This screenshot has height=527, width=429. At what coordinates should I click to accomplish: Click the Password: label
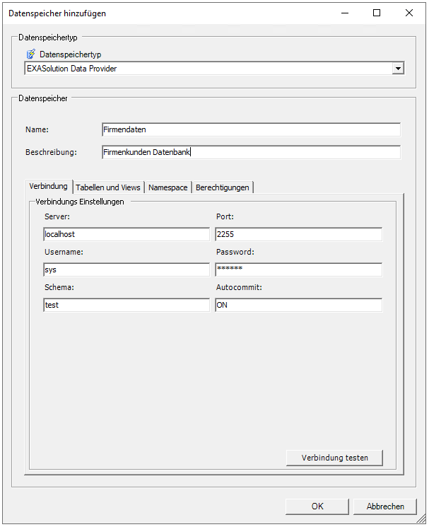pyautogui.click(x=235, y=252)
